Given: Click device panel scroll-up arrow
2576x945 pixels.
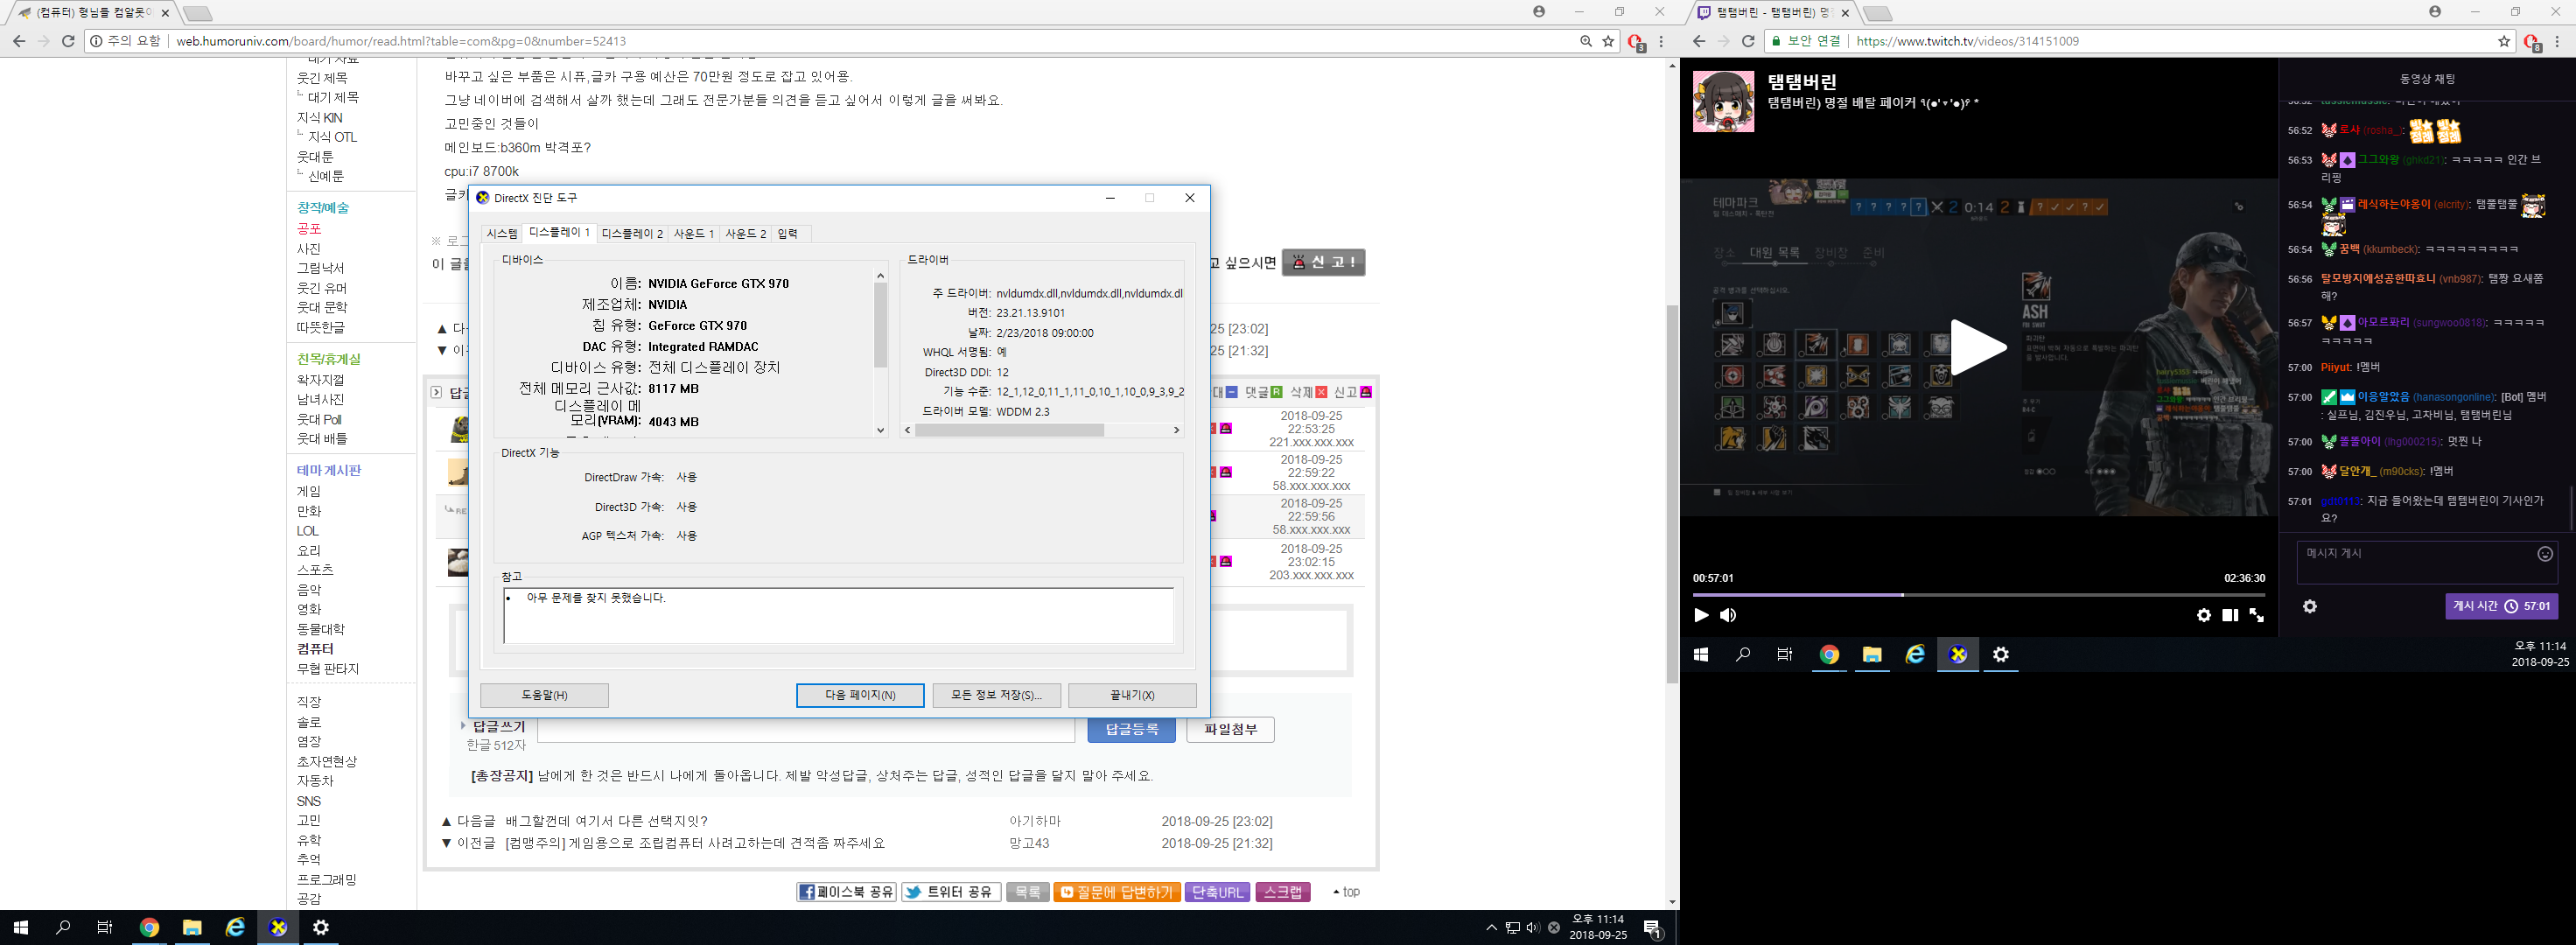Looking at the screenshot, I should tap(881, 276).
